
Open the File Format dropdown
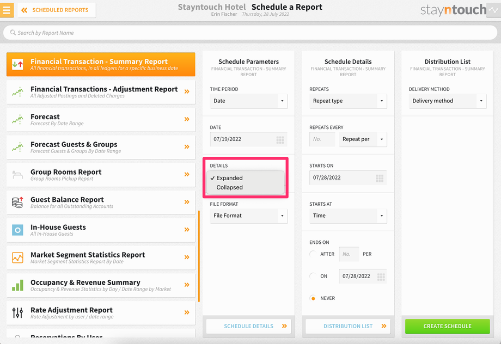coord(248,216)
